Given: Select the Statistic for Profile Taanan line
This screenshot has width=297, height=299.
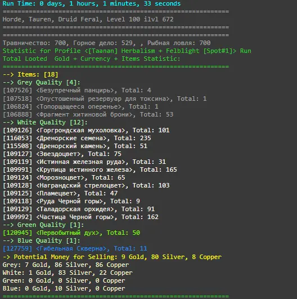Looking at the screenshot, I should pos(127,51).
